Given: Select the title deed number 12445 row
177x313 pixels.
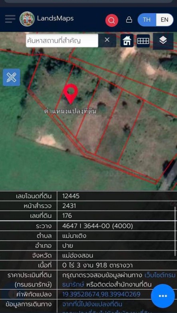Looking at the screenshot, I should pos(88,196).
